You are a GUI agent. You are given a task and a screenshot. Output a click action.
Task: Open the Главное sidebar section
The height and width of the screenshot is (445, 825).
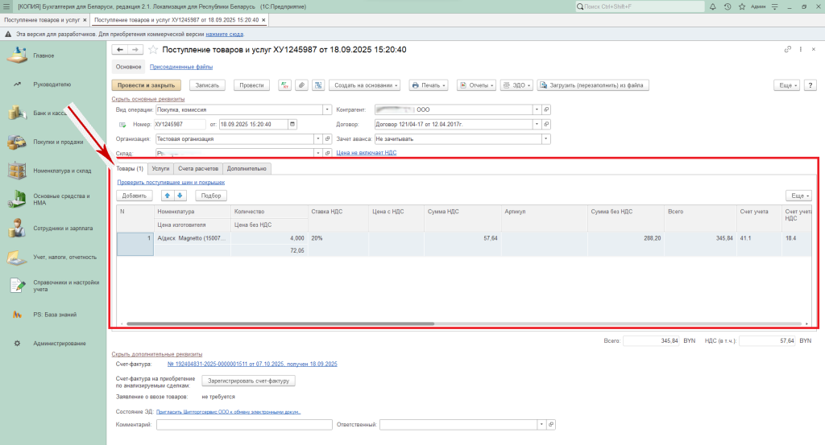point(44,56)
